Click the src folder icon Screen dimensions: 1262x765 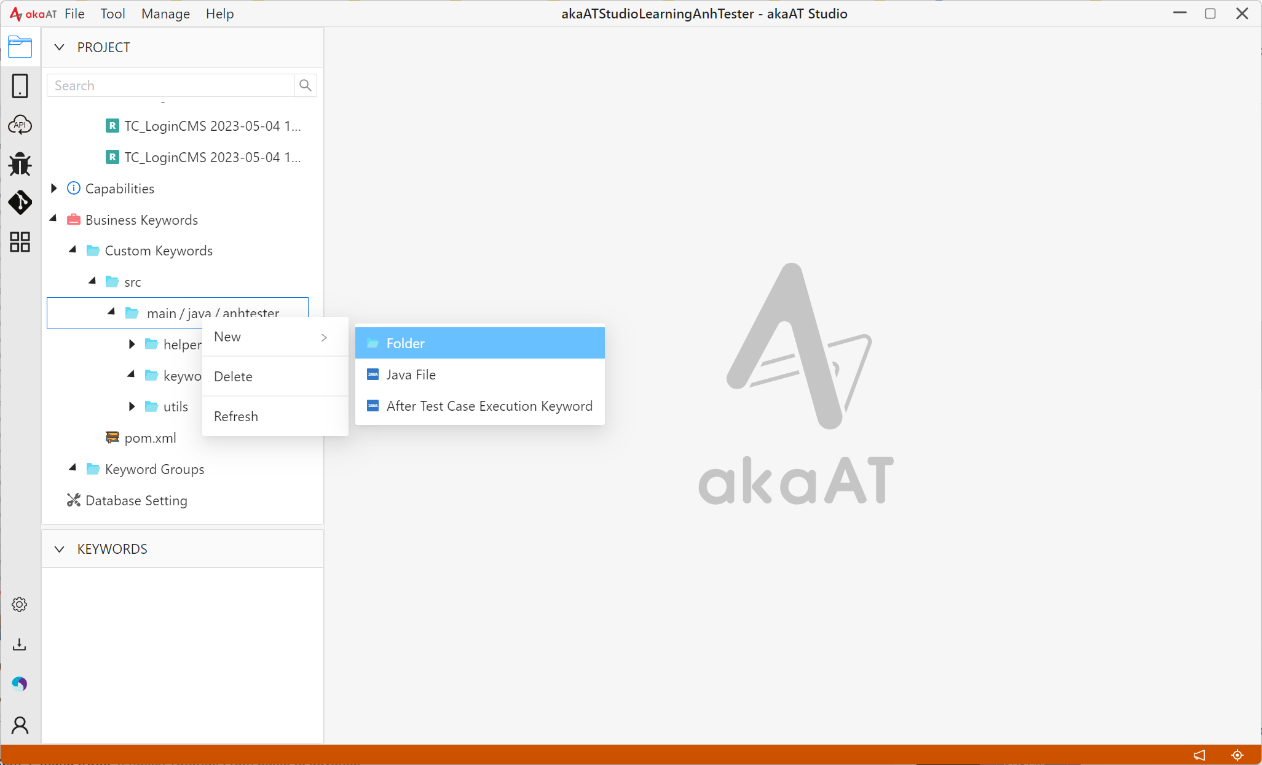coord(112,282)
